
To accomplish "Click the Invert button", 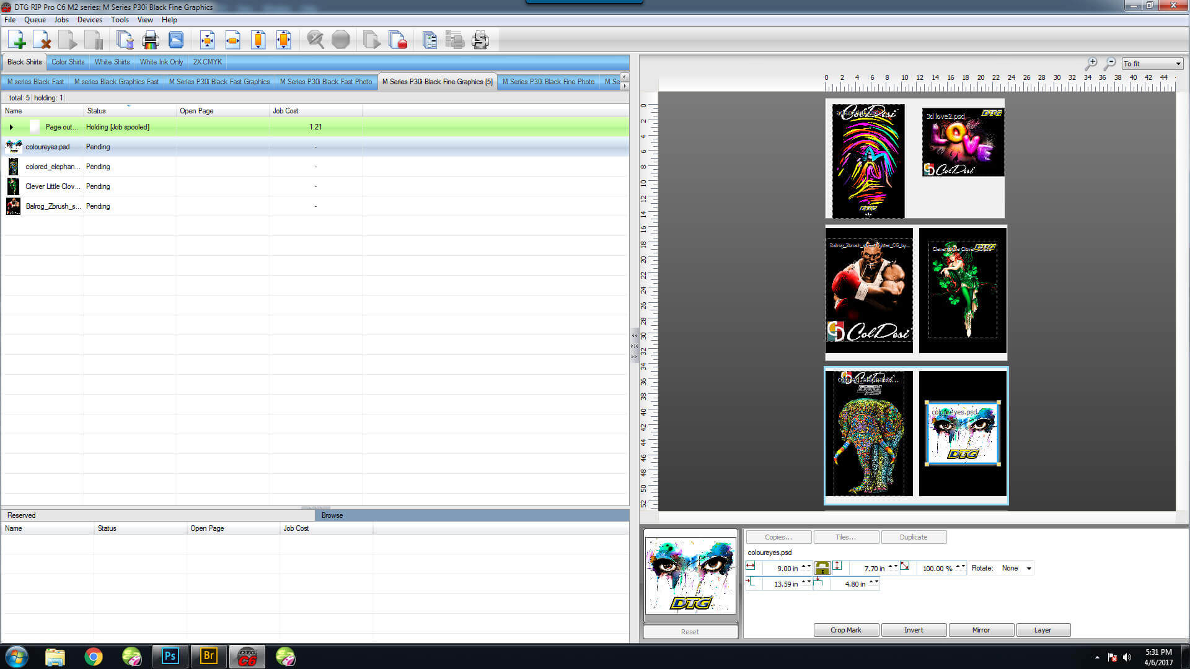I will tap(914, 630).
